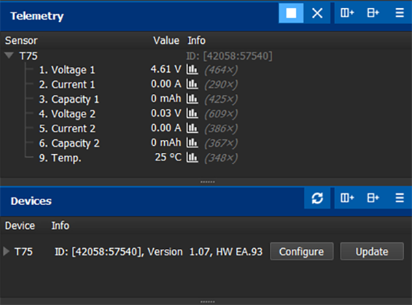Expand the T75 device entry in Devices
Image resolution: width=412 pixels, height=305 pixels.
click(x=7, y=252)
